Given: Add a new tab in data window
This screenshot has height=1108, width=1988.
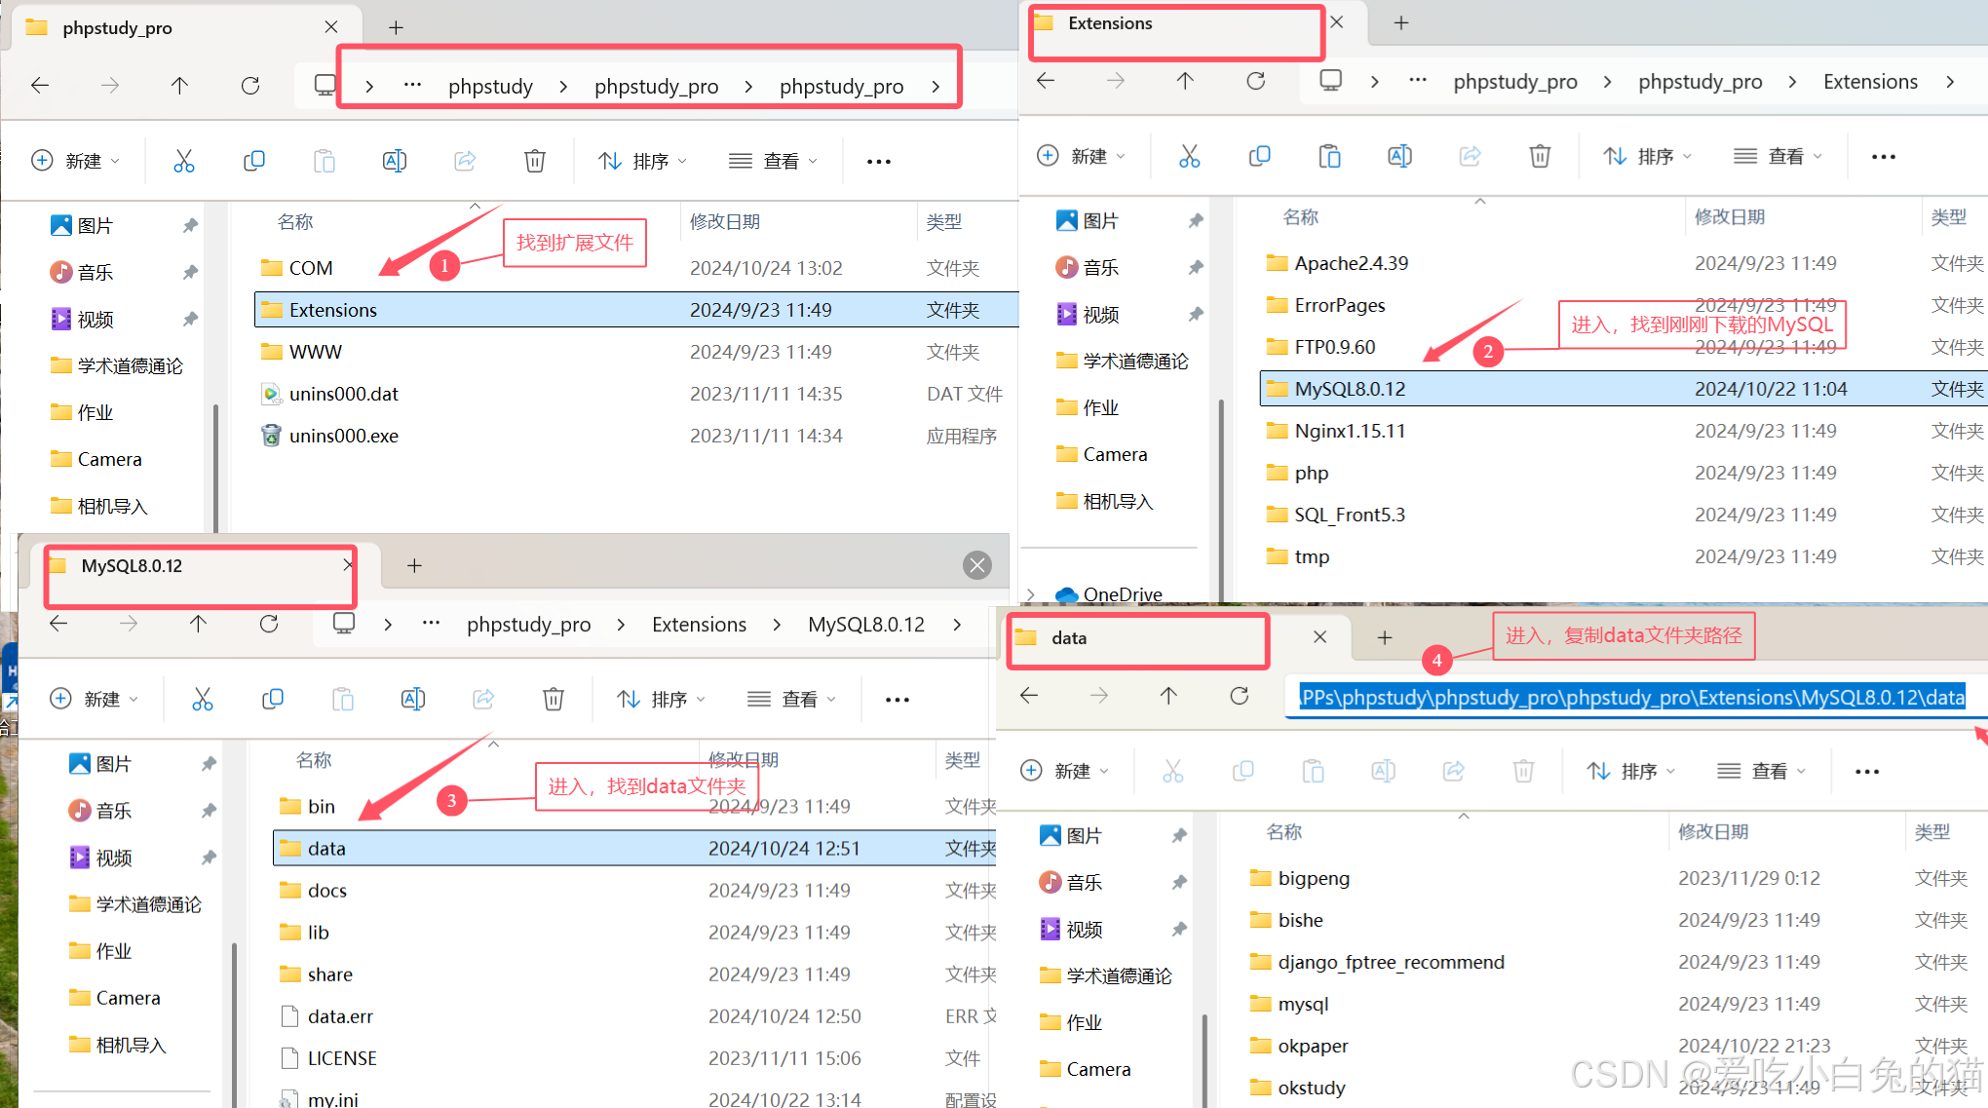Looking at the screenshot, I should [1385, 637].
